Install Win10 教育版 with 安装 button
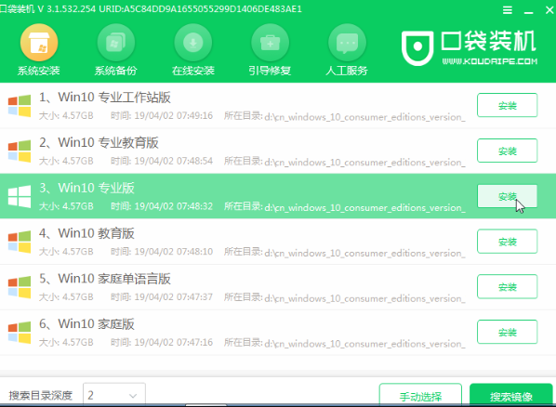 [x=507, y=242]
